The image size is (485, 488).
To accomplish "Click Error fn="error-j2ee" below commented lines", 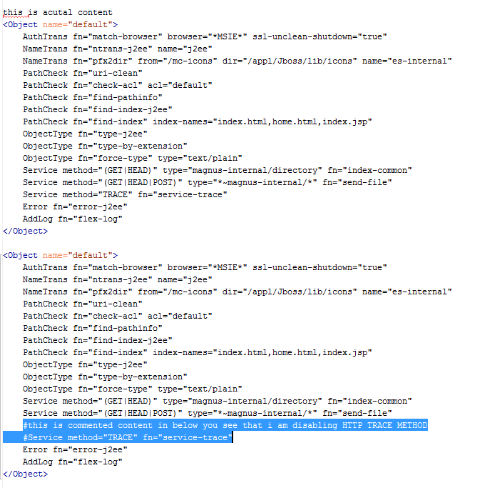I will (x=75, y=449).
